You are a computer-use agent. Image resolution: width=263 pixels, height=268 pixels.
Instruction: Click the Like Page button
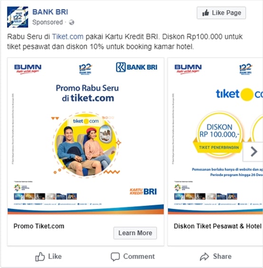coord(221,13)
